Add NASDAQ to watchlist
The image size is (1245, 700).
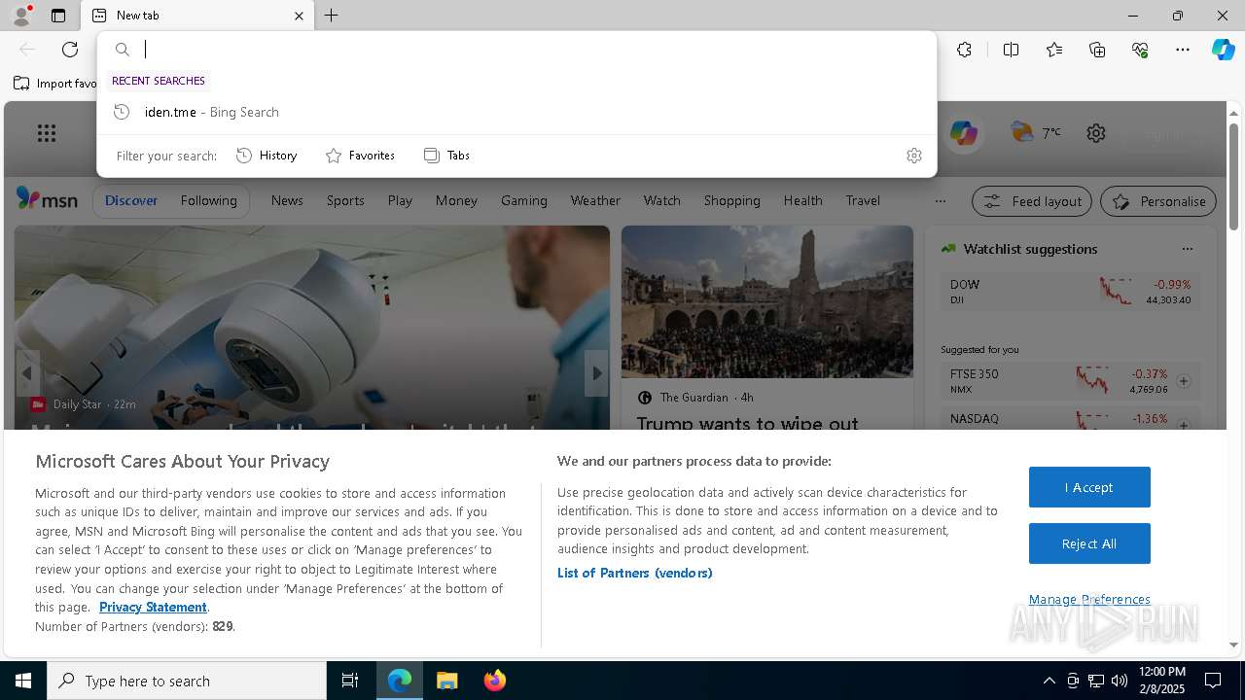pos(1184,425)
